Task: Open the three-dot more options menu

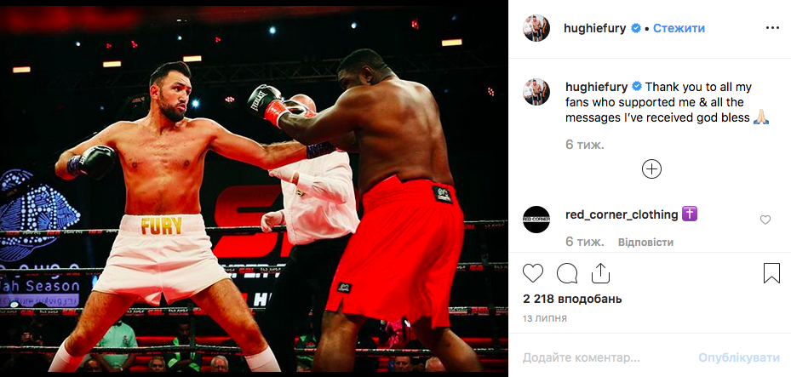Action: click(x=772, y=28)
